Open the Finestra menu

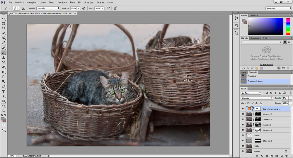(100, 2)
